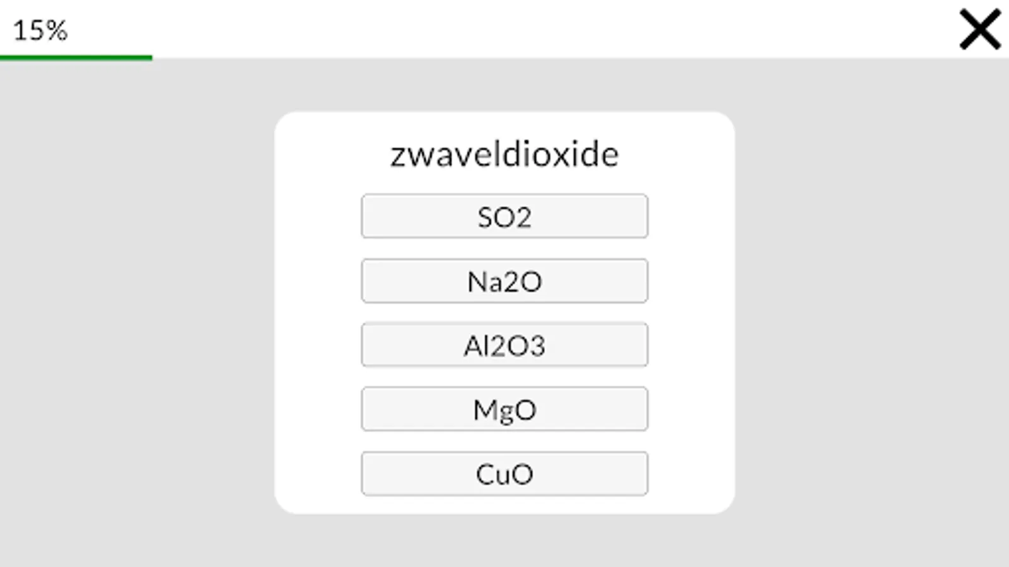Click the MgO answer
Screen dimensions: 1009x567
coord(504,409)
